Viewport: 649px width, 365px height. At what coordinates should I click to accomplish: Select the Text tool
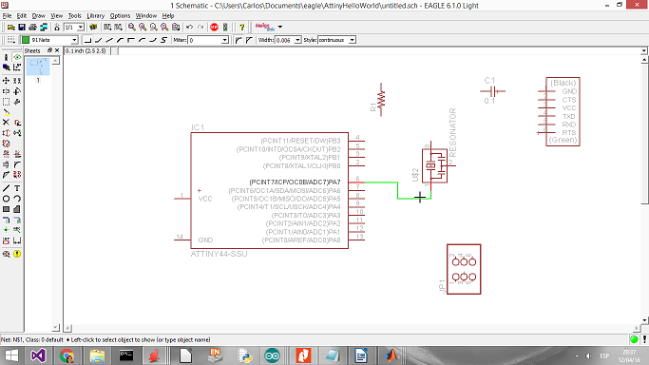pos(17,188)
